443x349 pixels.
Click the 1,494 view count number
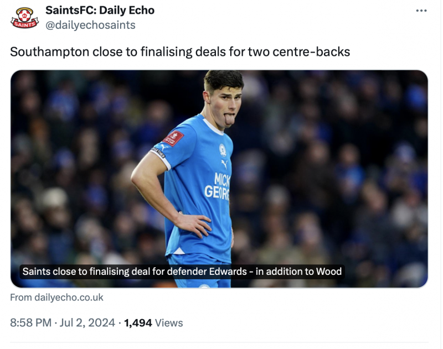click(x=138, y=322)
